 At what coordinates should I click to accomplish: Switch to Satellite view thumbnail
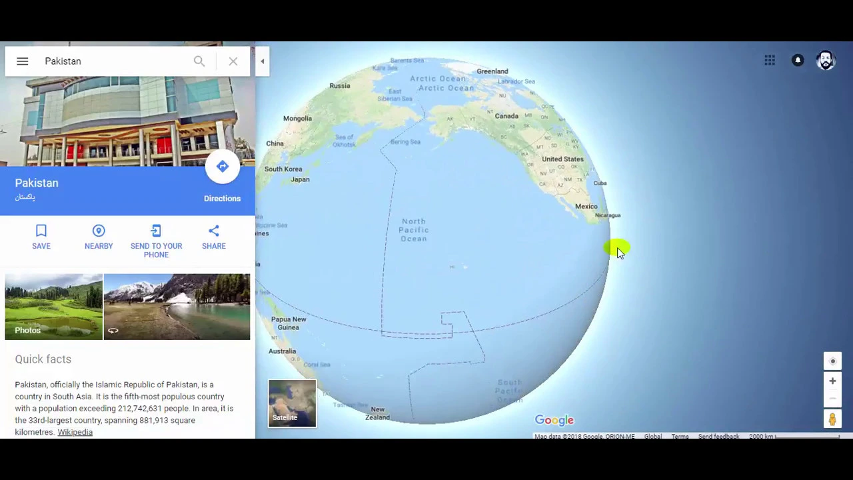click(x=292, y=403)
